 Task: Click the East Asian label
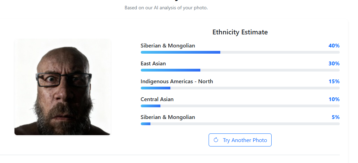[153, 64]
